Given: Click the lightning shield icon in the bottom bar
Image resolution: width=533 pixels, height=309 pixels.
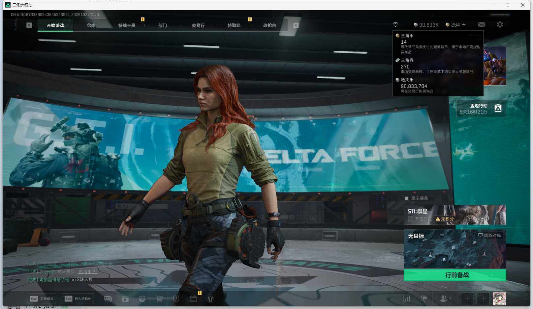Looking at the screenshot, I should [x=176, y=298].
